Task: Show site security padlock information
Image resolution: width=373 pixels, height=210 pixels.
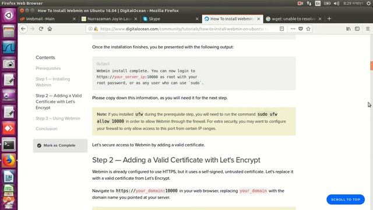Action: point(96,29)
